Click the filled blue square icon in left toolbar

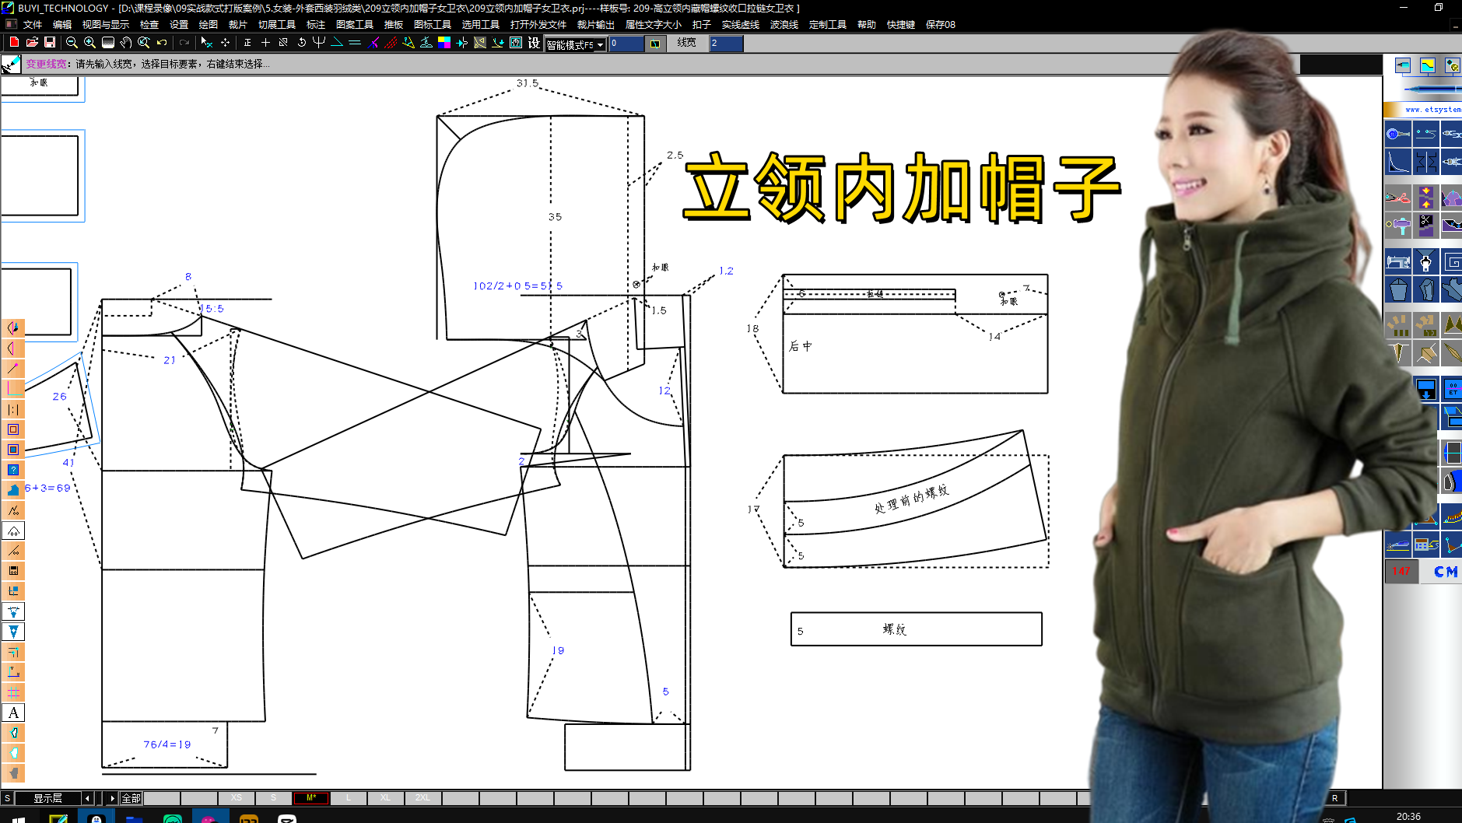click(x=13, y=450)
